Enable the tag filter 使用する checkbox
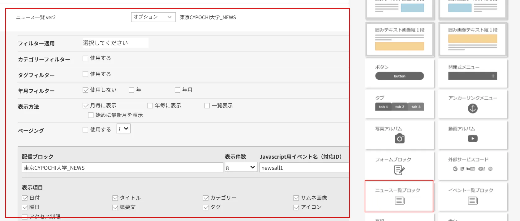520x221 pixels. click(85, 74)
